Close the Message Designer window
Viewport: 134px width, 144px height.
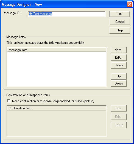pyautogui.click(x=130, y=4)
